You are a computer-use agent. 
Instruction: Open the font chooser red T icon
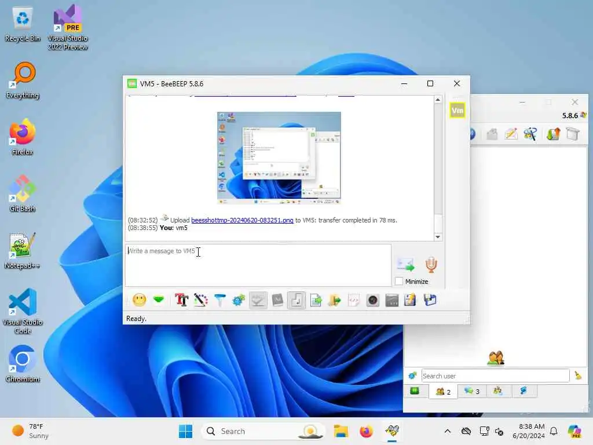point(181,300)
